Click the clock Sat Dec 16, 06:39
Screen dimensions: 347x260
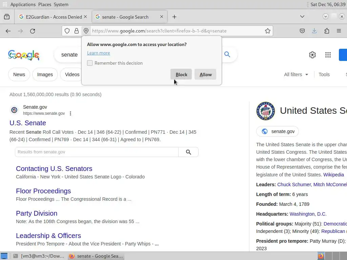point(328,4)
